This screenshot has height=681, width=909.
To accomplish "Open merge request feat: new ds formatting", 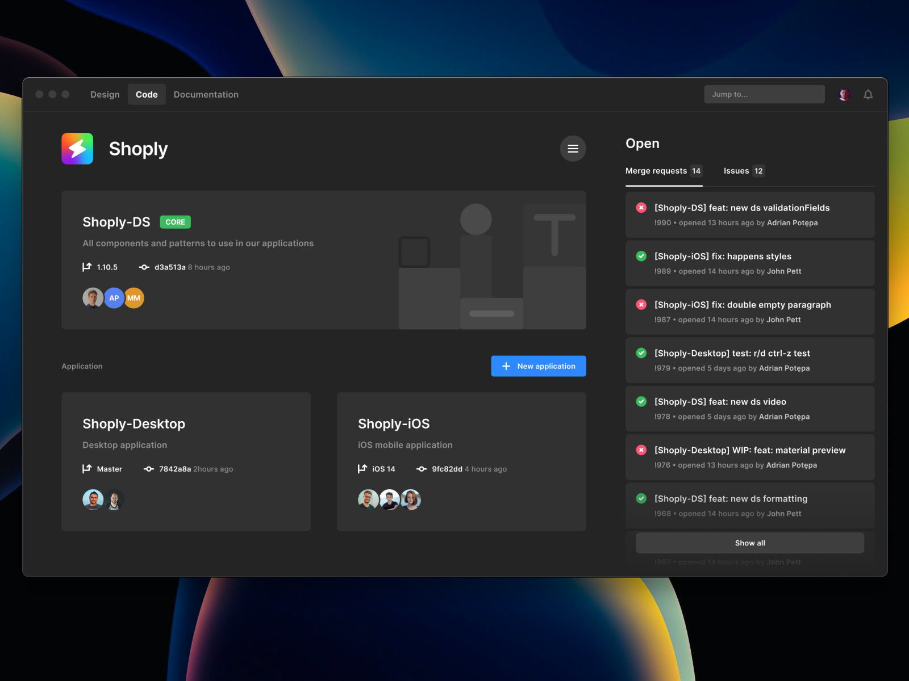I will (x=750, y=506).
